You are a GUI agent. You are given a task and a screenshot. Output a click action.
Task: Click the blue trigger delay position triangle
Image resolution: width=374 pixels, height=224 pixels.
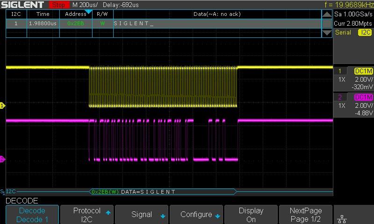[88, 12]
